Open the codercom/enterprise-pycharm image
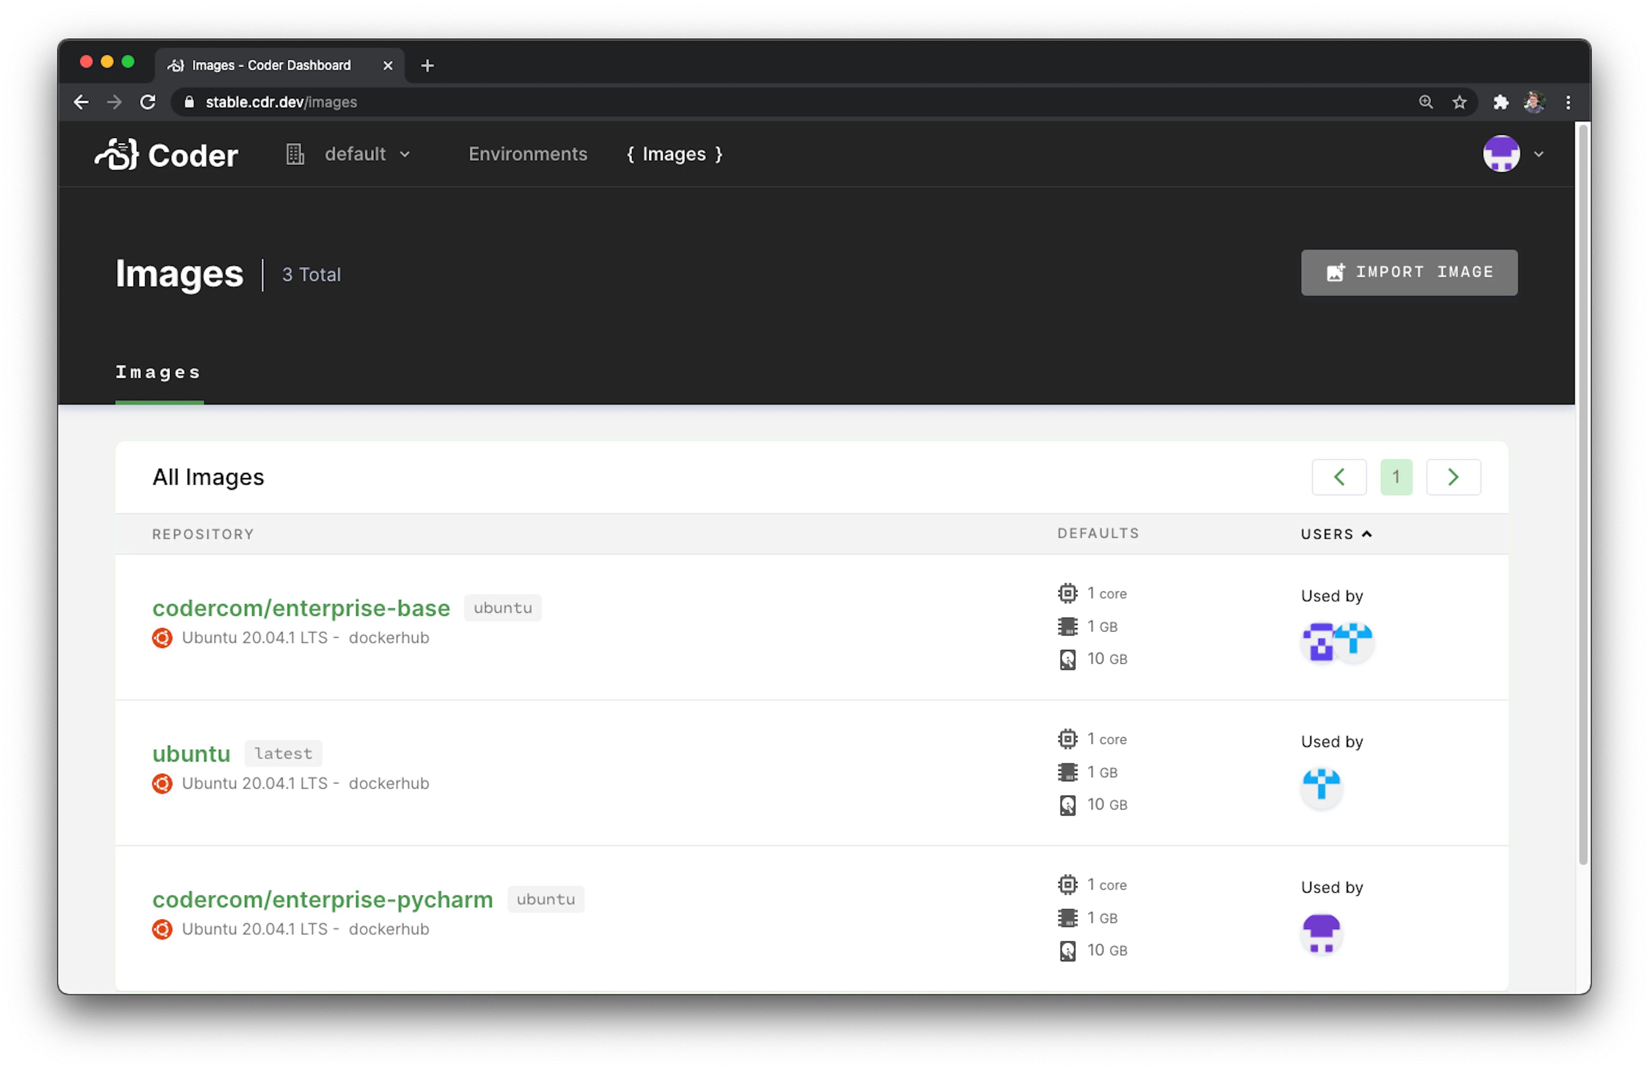1649x1071 pixels. tap(322, 899)
